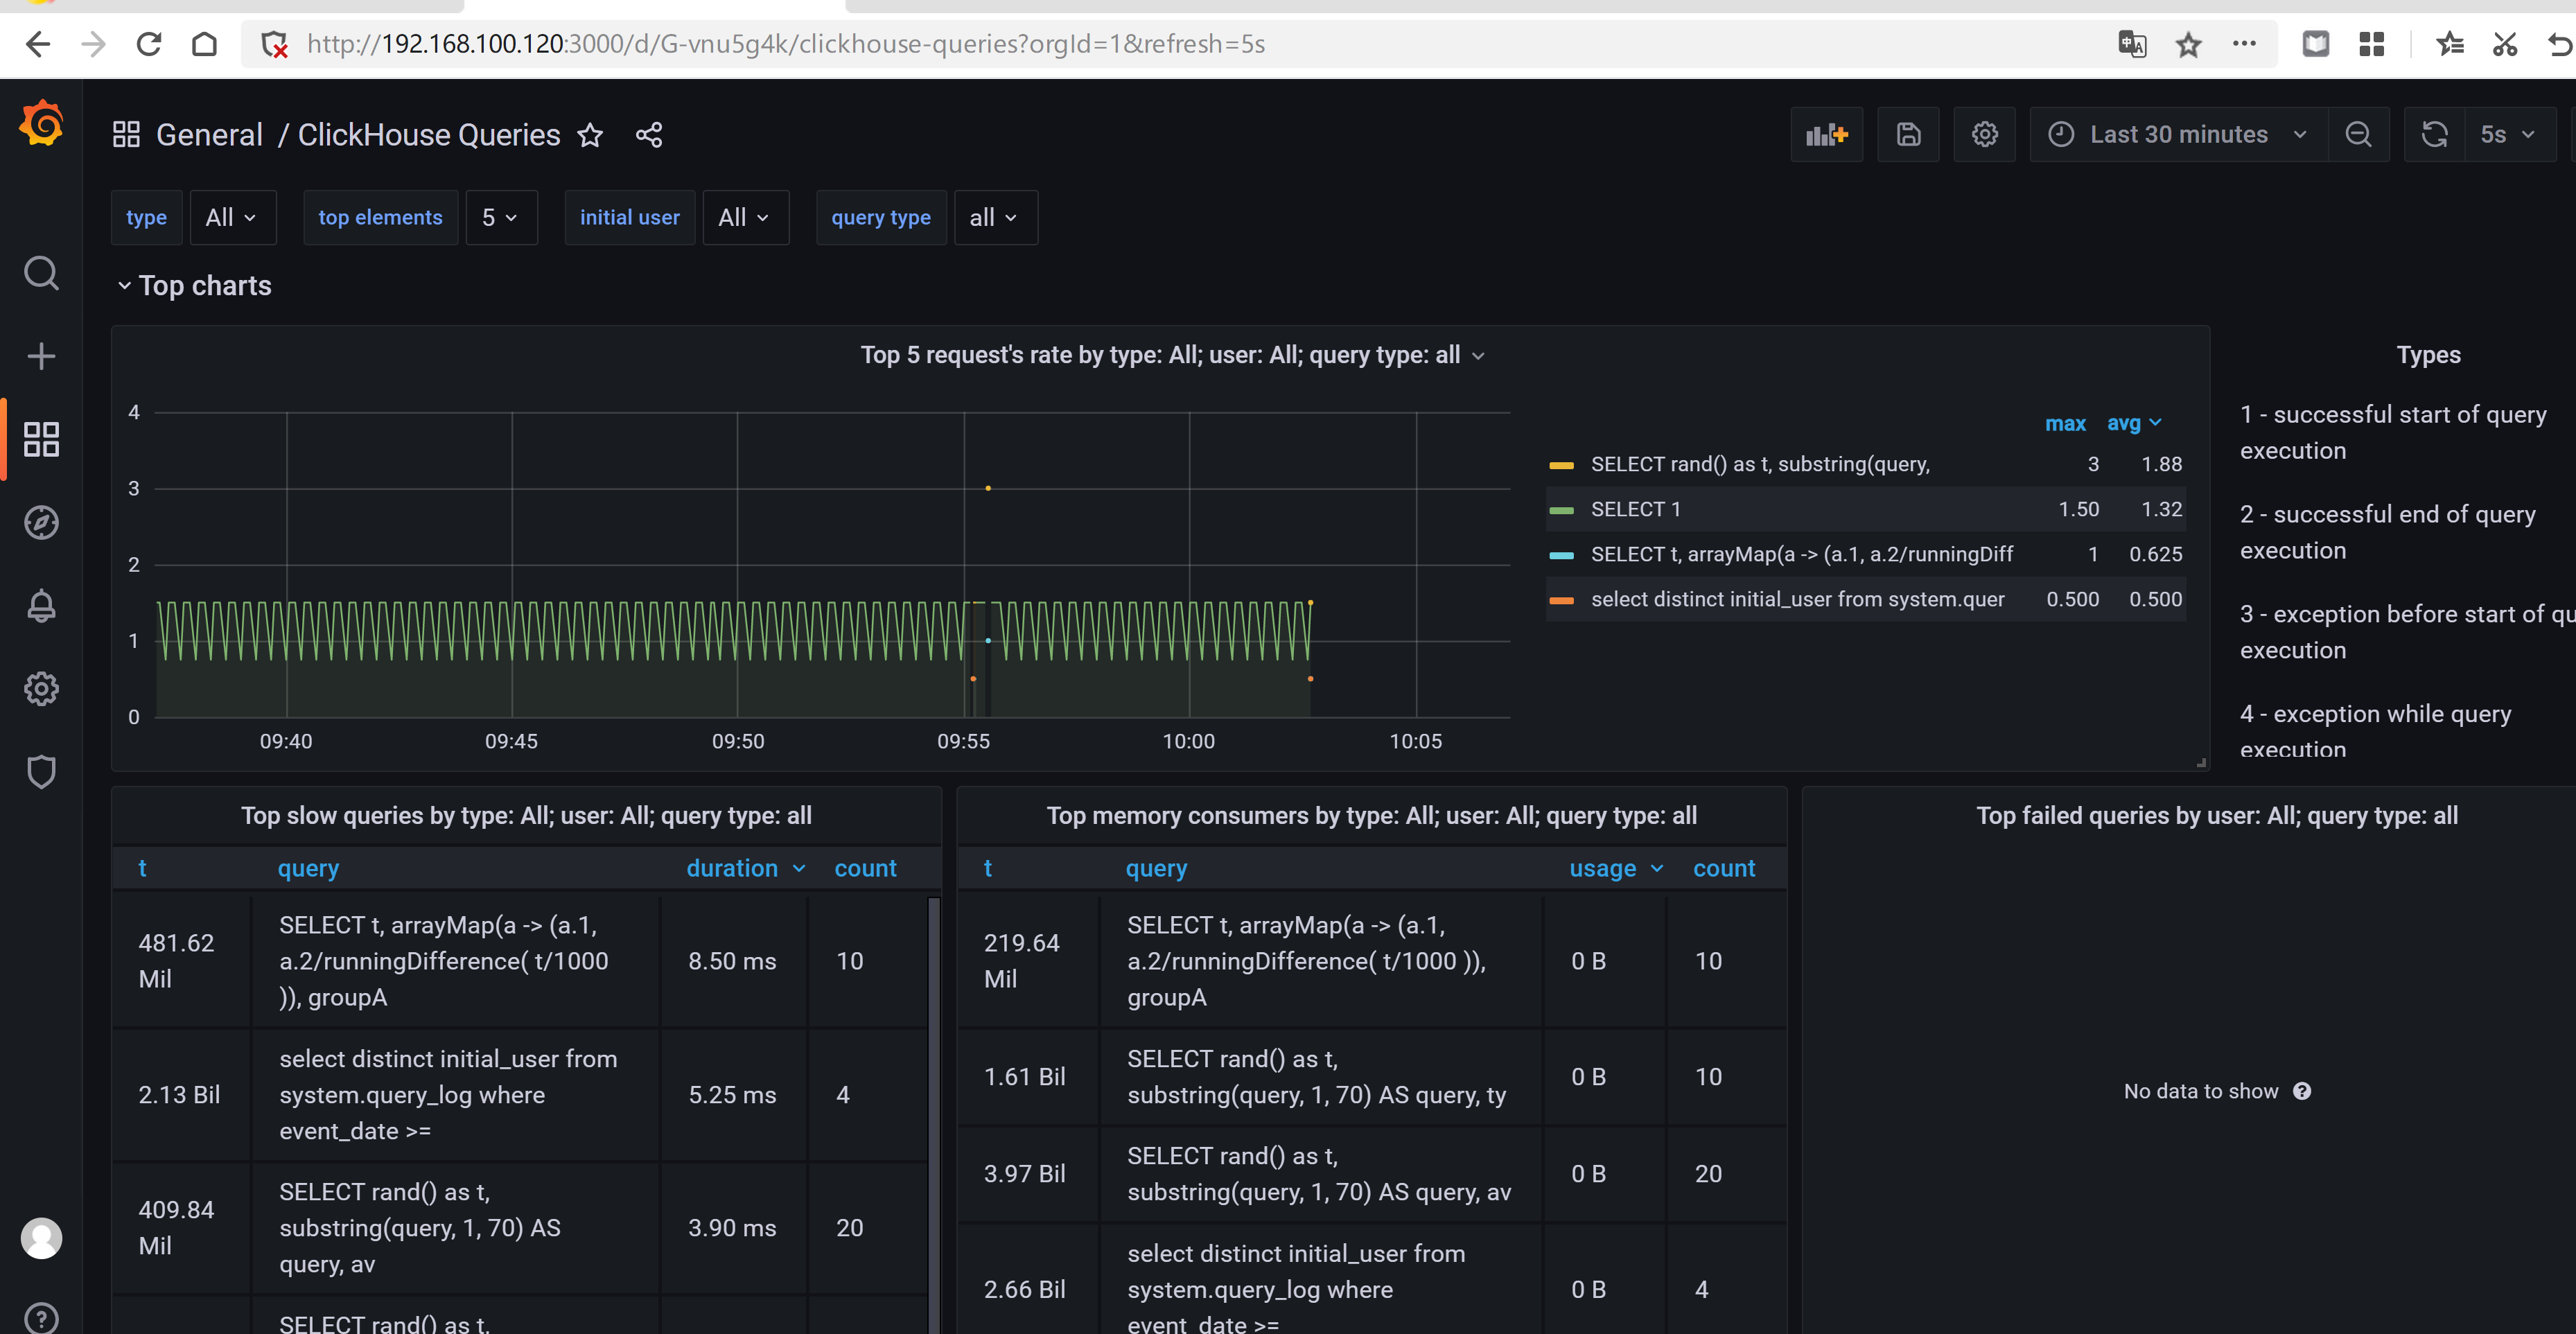Viewport: 2576px width, 1334px height.
Task: Click browser reload button
Action: (149, 44)
